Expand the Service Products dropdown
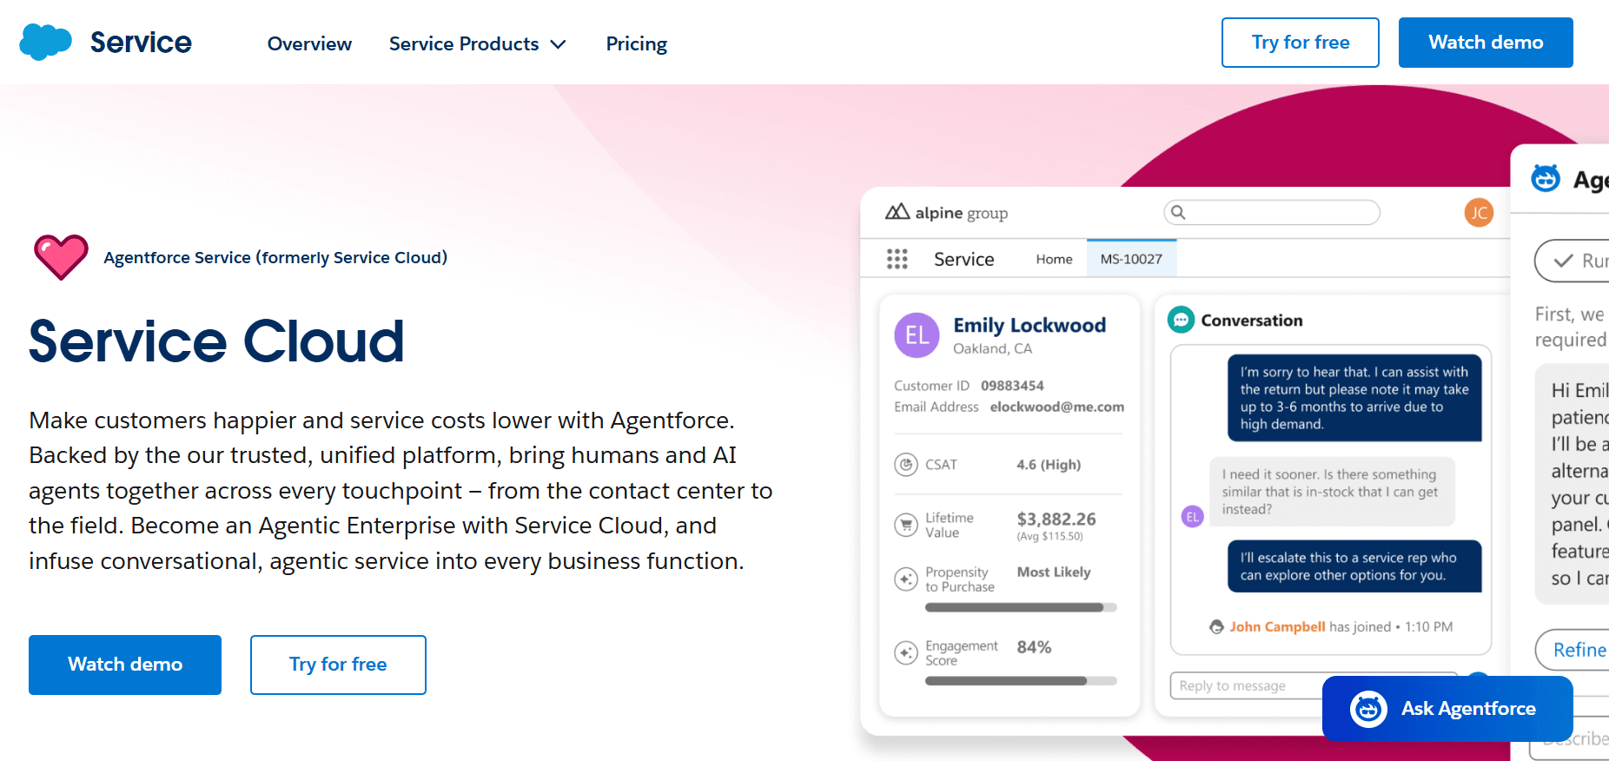 coord(477,43)
